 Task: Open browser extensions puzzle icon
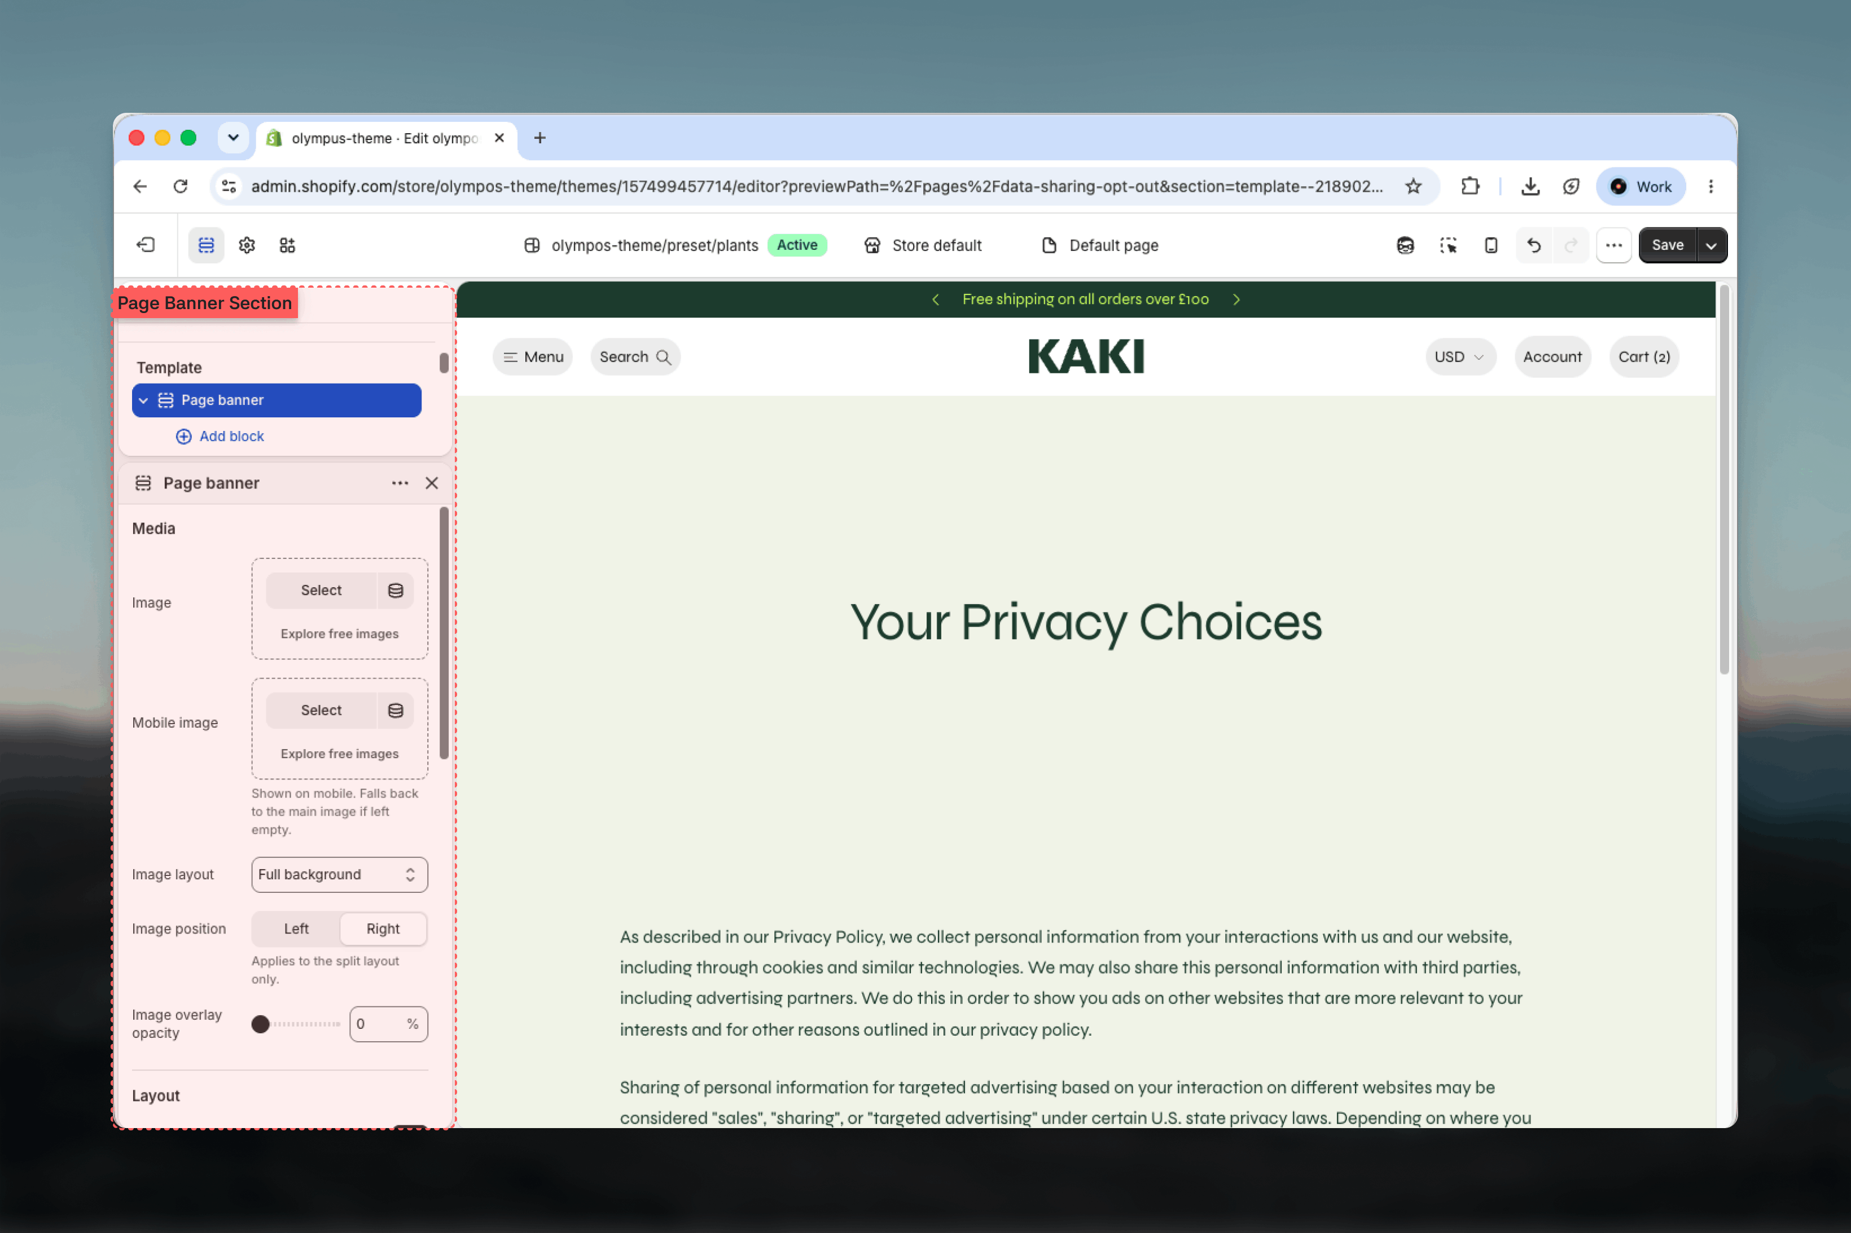(1470, 186)
